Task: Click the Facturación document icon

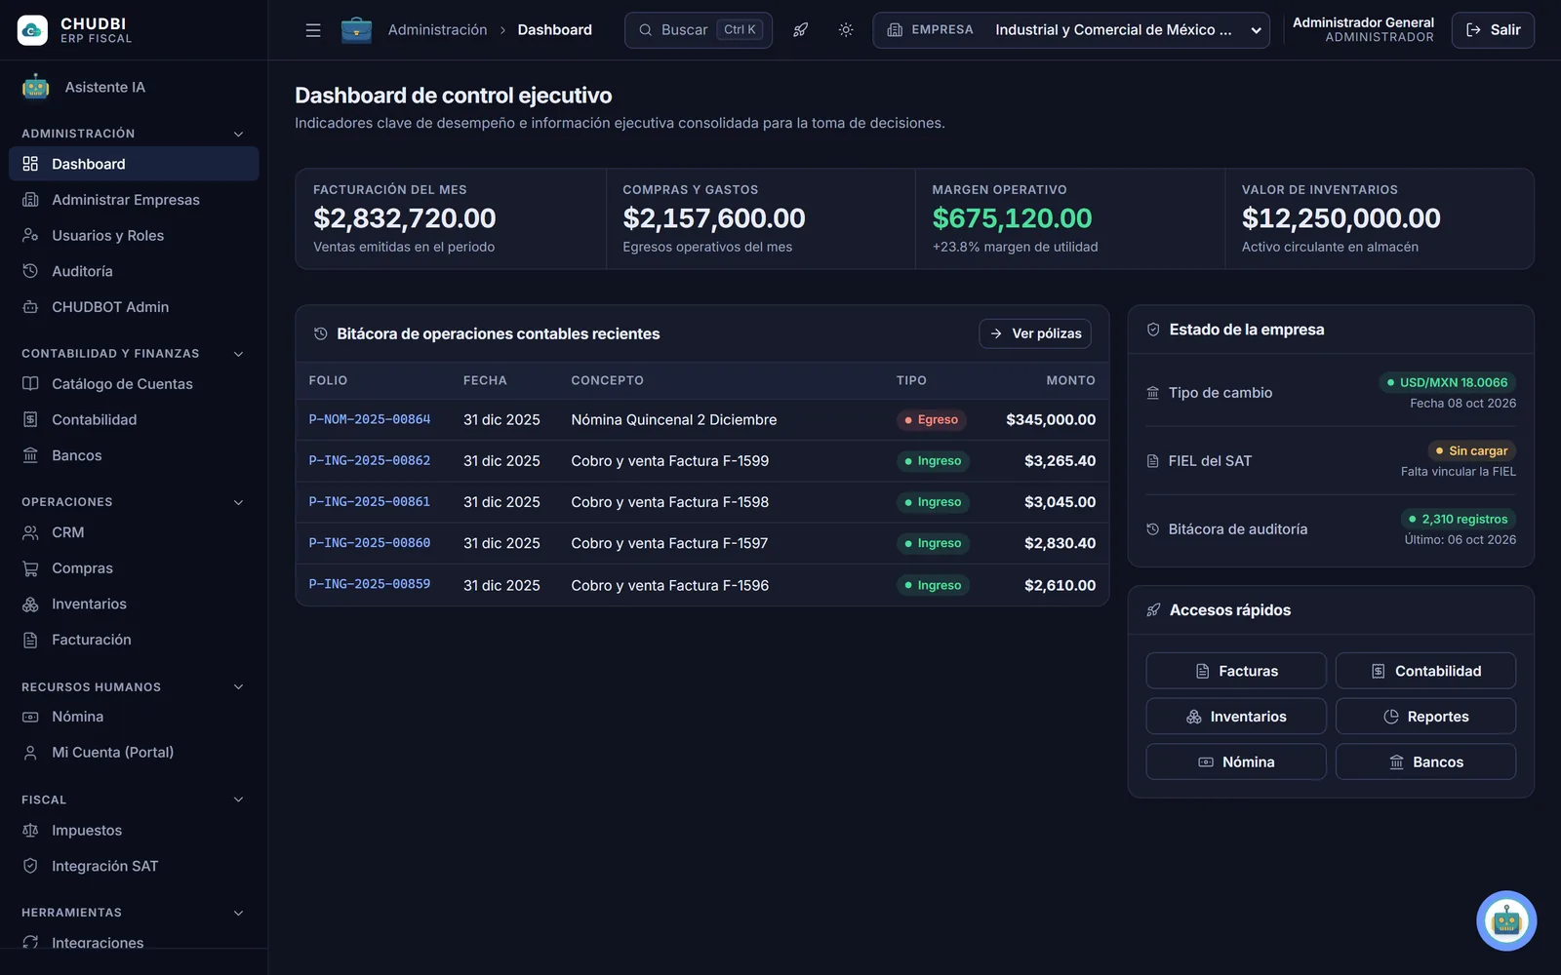Action: click(30, 640)
